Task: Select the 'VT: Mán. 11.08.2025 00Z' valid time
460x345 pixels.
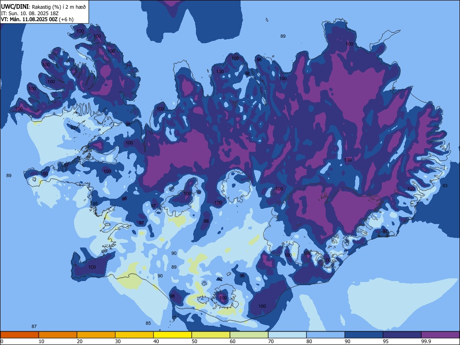Action: tap(29, 19)
